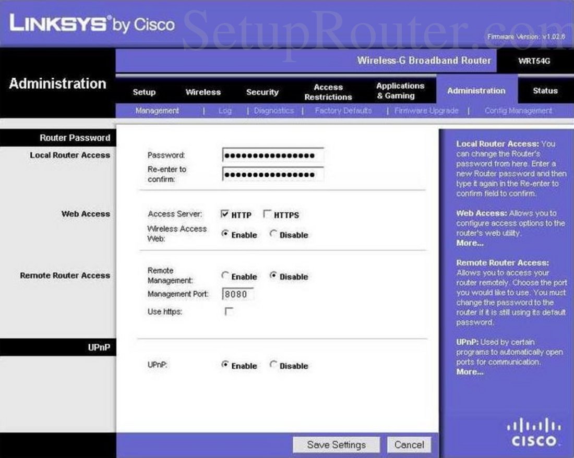Uncheck the HTTP access server checkbox
The width and height of the screenshot is (574, 458).
tap(225, 214)
